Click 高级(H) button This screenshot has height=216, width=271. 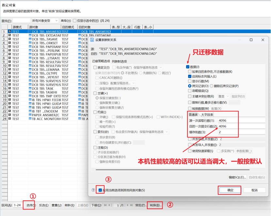coord(66,21)
